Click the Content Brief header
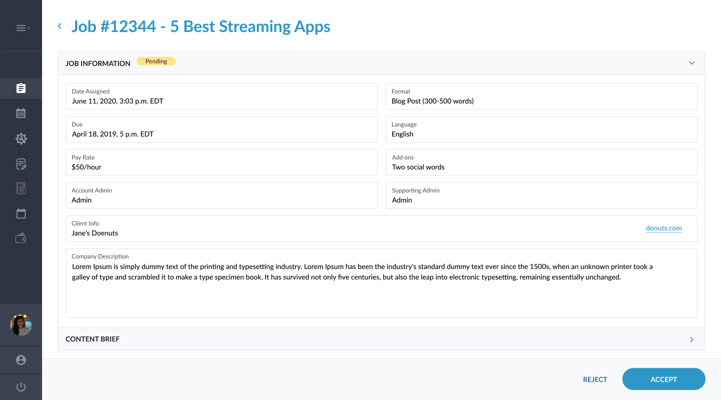This screenshot has width=721, height=400. click(93, 339)
